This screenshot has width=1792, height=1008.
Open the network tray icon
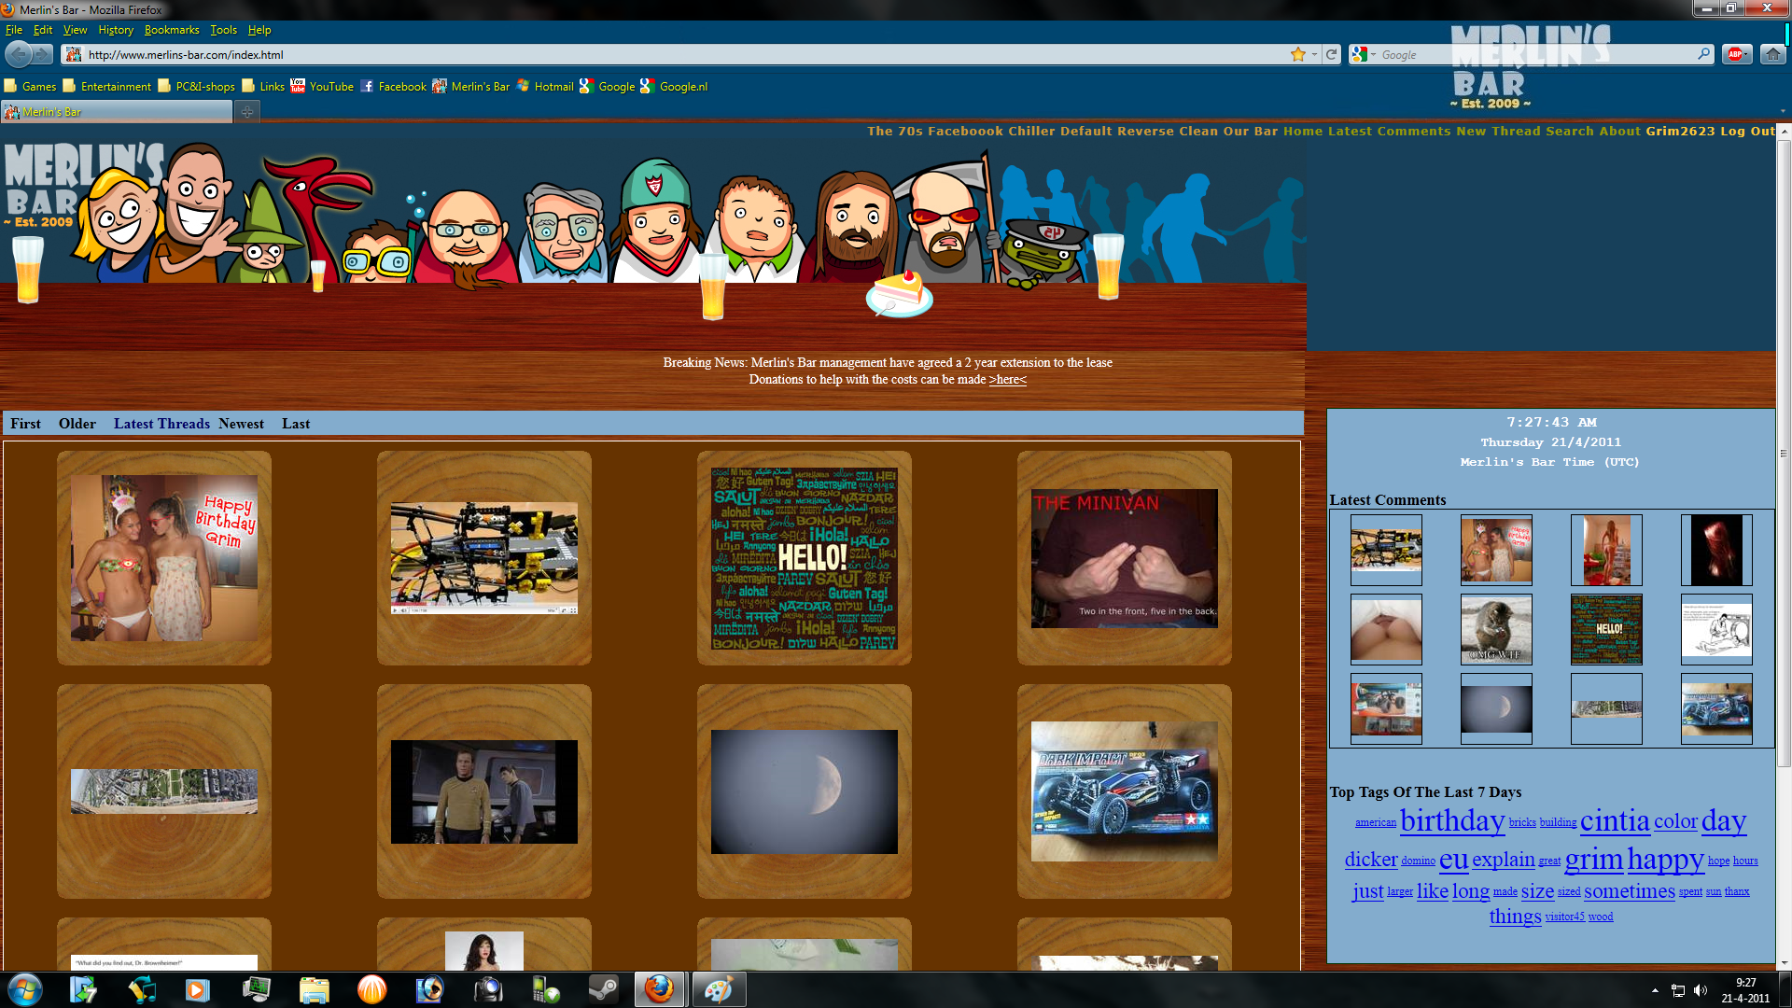1677,990
